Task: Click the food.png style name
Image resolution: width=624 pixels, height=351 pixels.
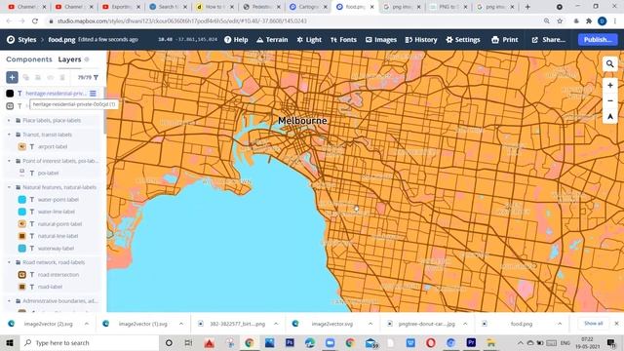Action: [61, 39]
